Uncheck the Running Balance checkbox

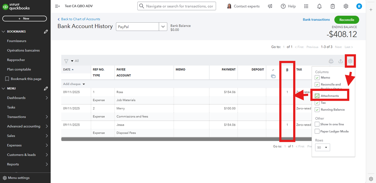[x=317, y=110]
